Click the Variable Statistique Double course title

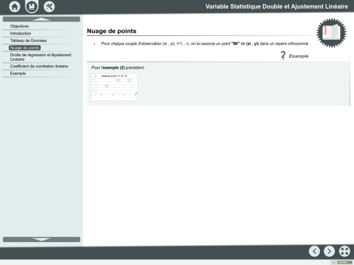click(277, 7)
